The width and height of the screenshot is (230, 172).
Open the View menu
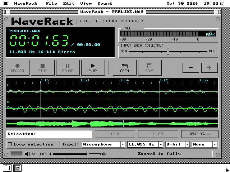pyautogui.click(x=86, y=3)
